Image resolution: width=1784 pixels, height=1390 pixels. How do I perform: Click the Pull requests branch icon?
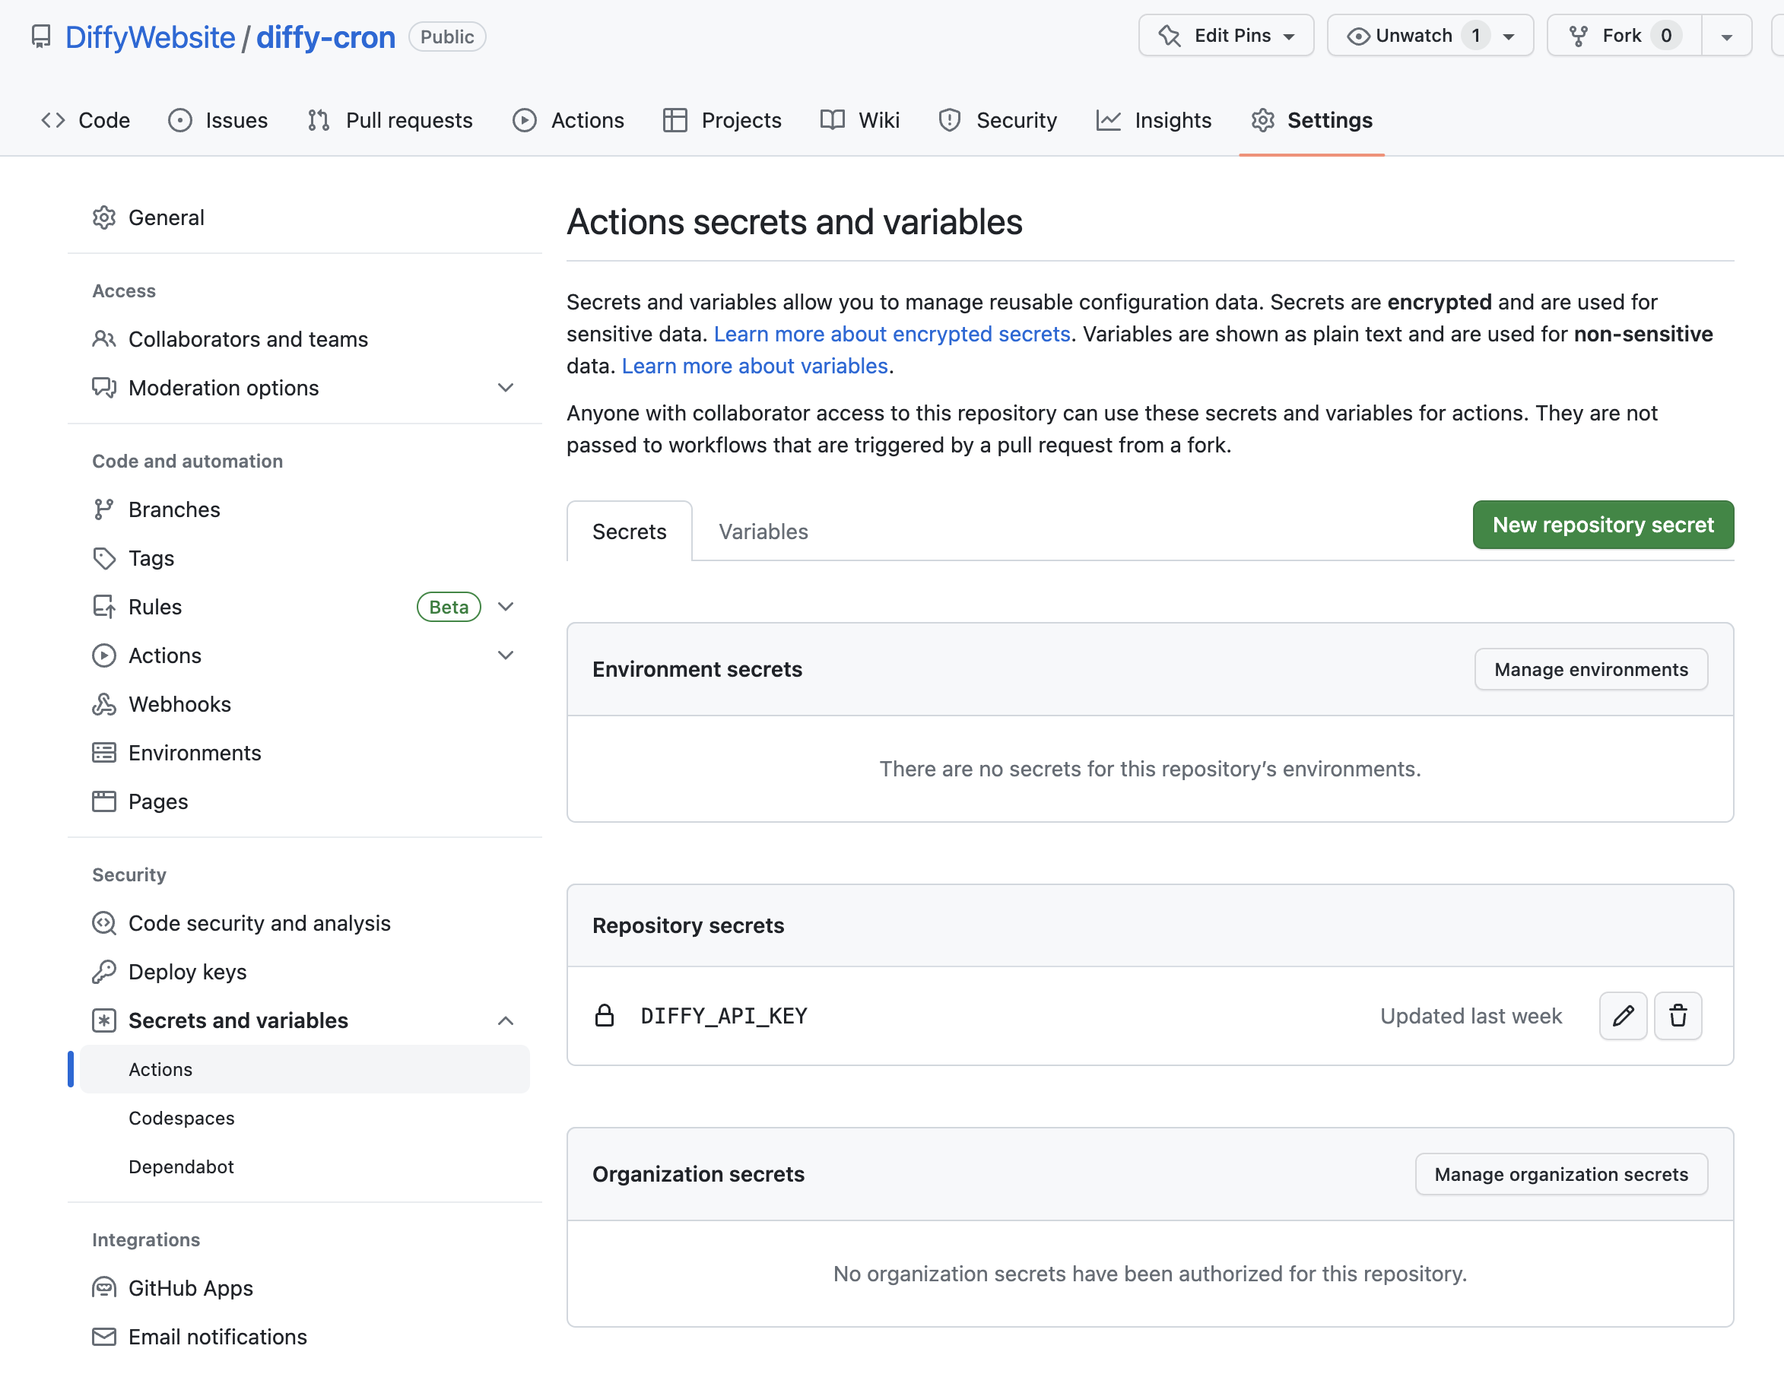(x=319, y=120)
